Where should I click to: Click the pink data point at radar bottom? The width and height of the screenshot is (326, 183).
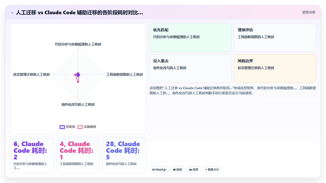(x=78, y=82)
